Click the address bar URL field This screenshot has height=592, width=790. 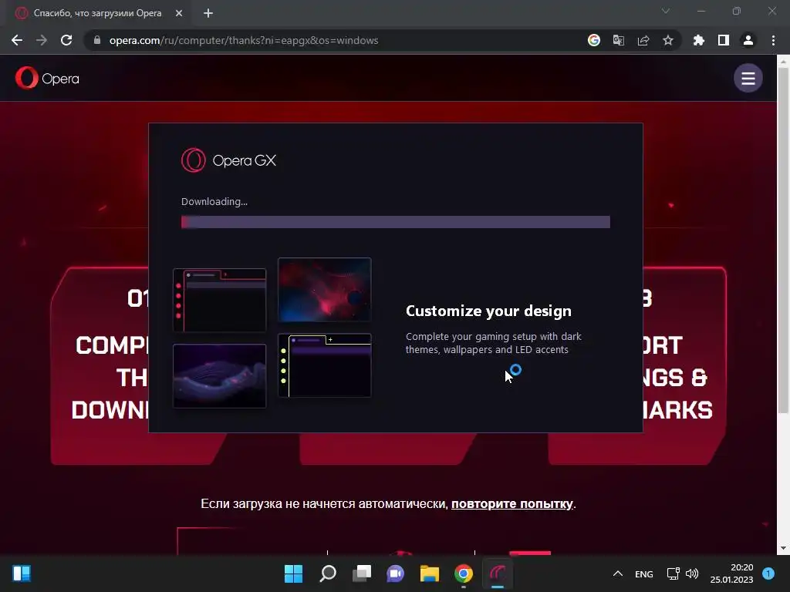tap(333, 40)
